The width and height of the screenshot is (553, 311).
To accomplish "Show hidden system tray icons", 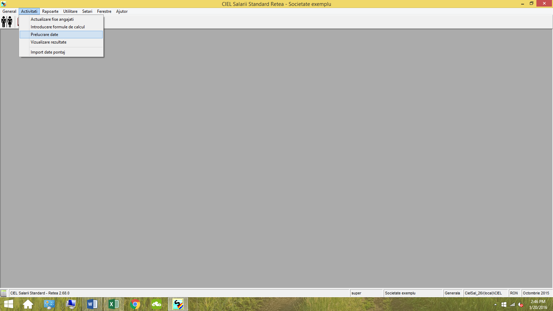I will pos(495,304).
